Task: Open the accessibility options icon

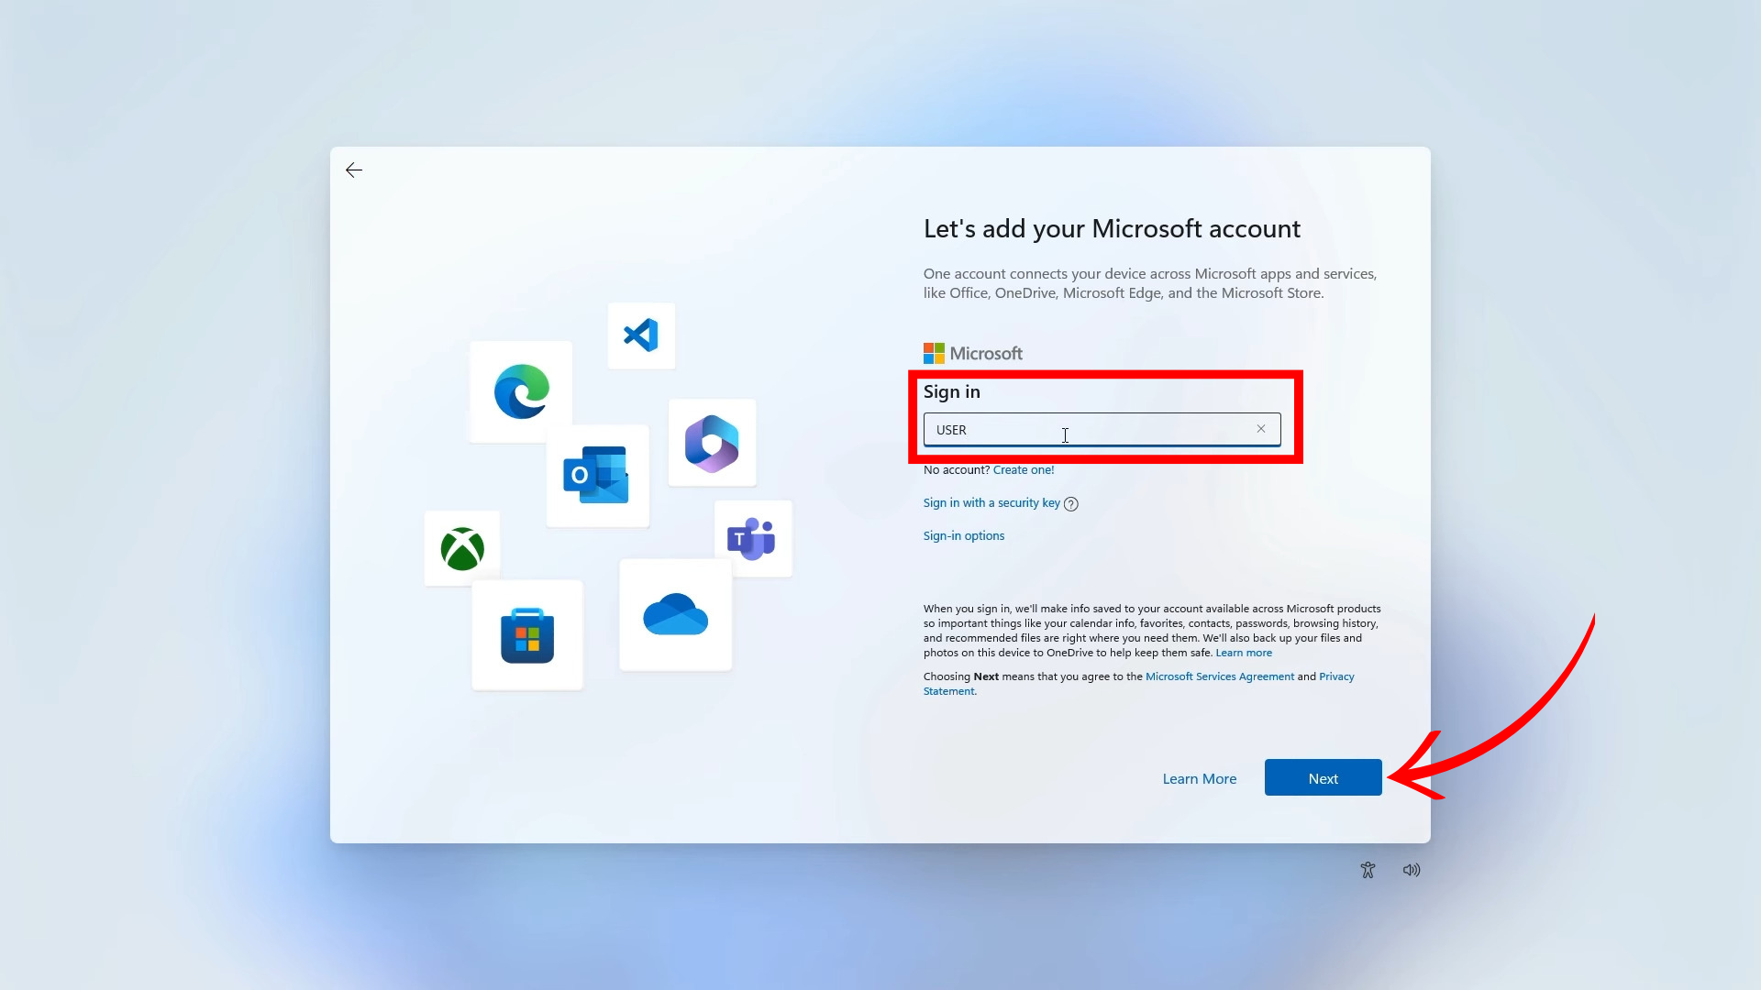Action: (1368, 870)
